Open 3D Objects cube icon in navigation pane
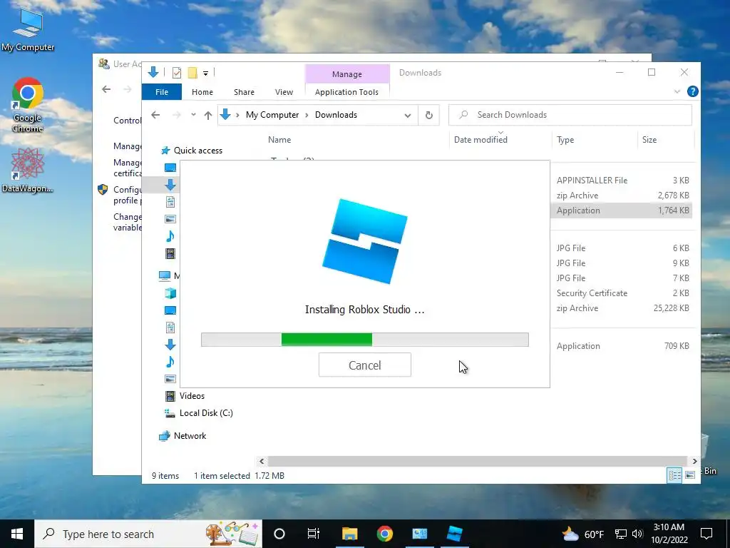Screen dimensions: 730x548 point(170,293)
